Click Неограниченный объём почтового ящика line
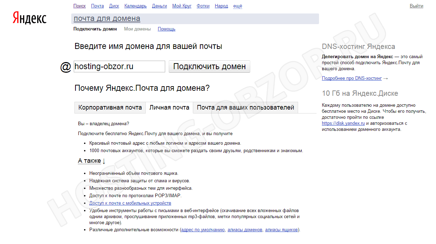The image size is (436, 244). pyautogui.click(x=134, y=173)
